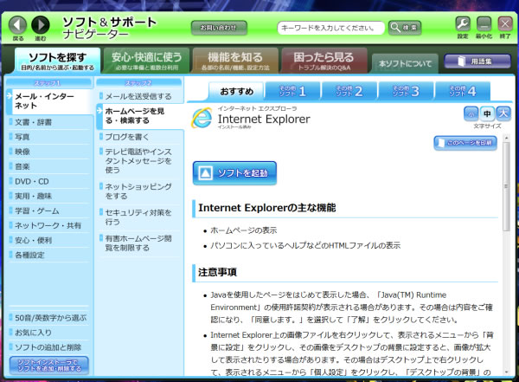Screen dimensions: 519x382
Task: Select the その他ソフト 4 tab
Action: pos(463,91)
